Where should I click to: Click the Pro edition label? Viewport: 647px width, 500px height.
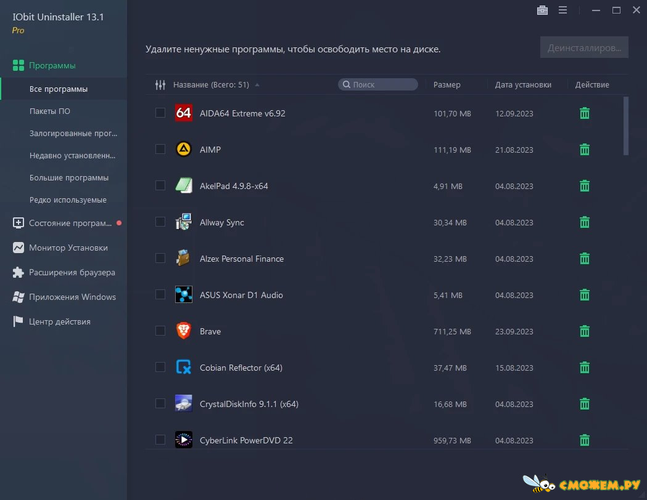[18, 30]
